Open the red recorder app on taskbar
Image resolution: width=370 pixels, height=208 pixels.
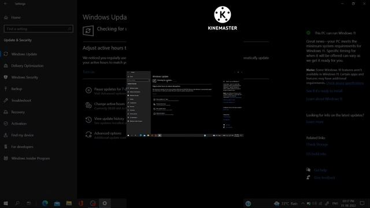(x=92, y=203)
